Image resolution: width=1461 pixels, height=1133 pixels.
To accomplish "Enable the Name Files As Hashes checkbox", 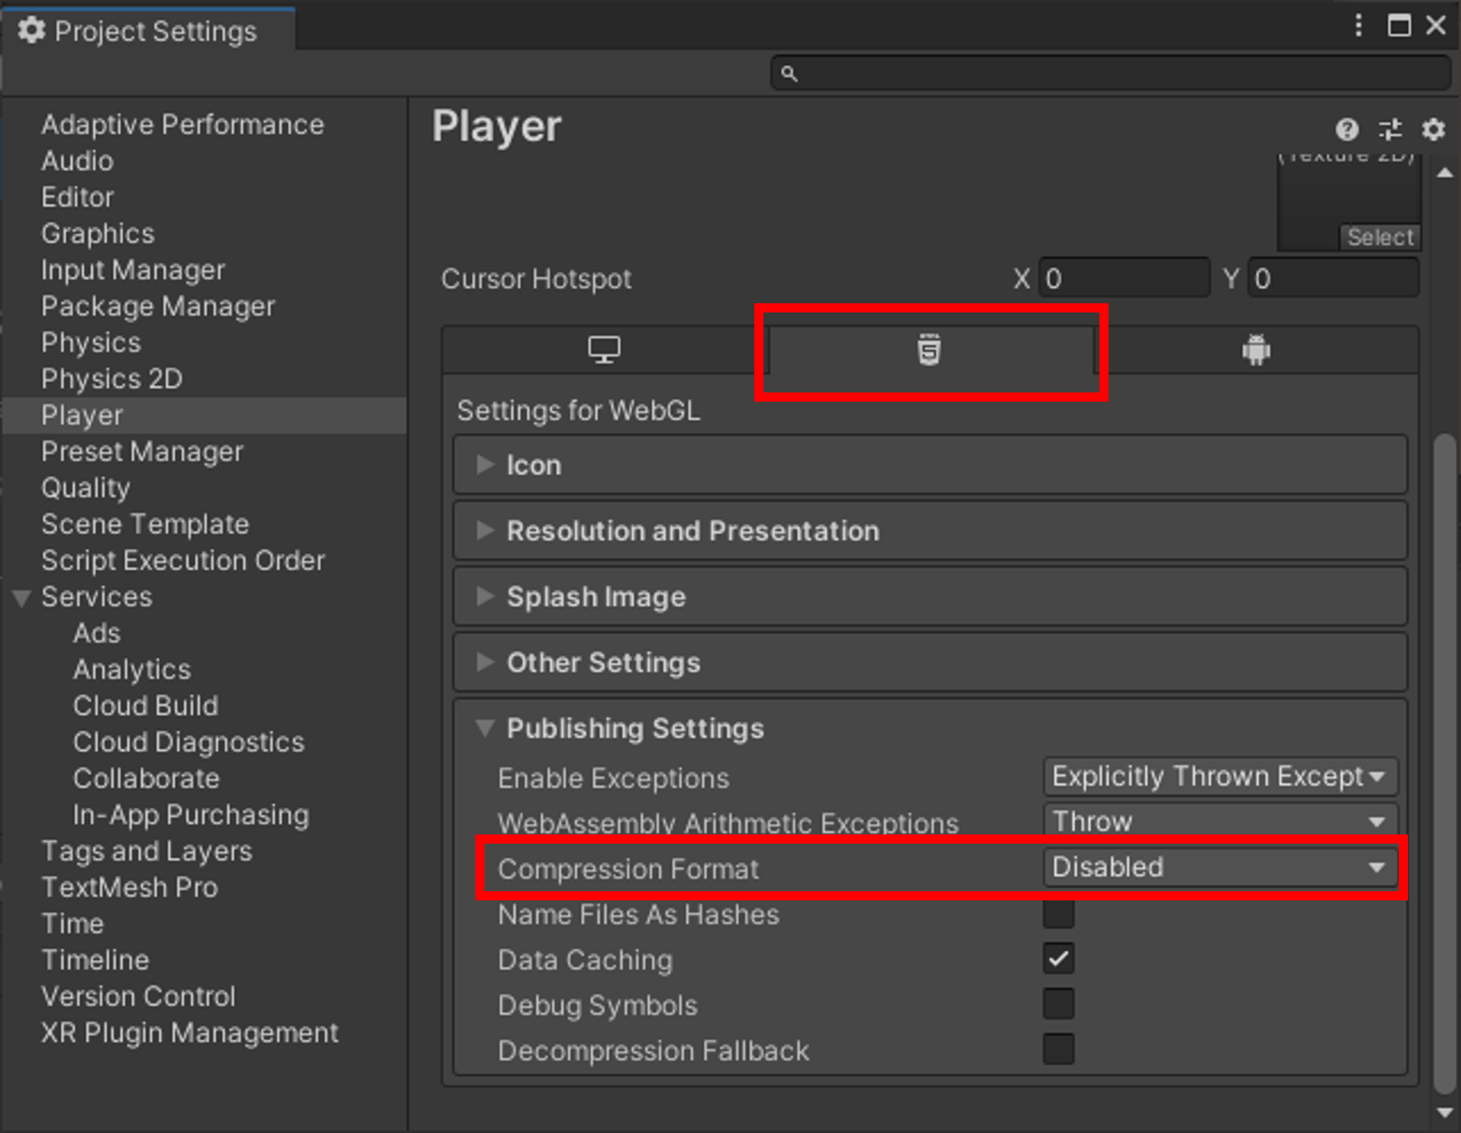I will [1058, 914].
